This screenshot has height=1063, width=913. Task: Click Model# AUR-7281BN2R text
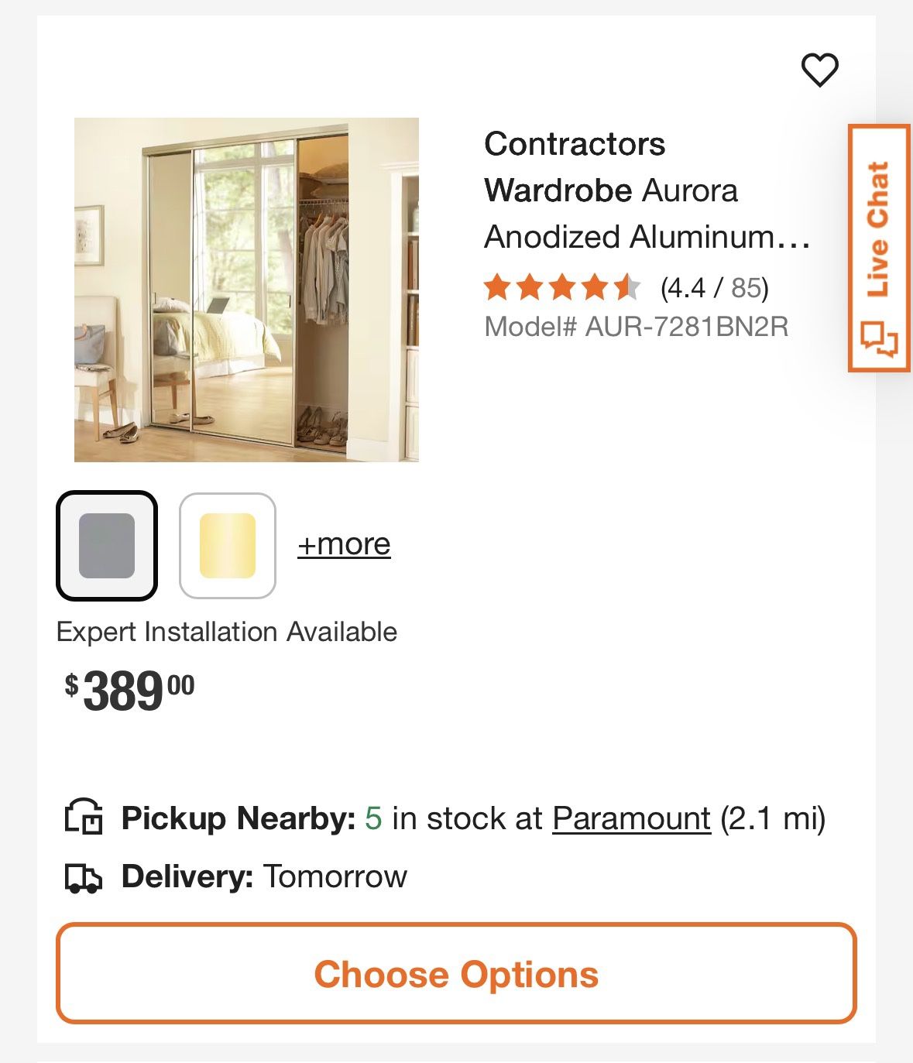tap(635, 328)
